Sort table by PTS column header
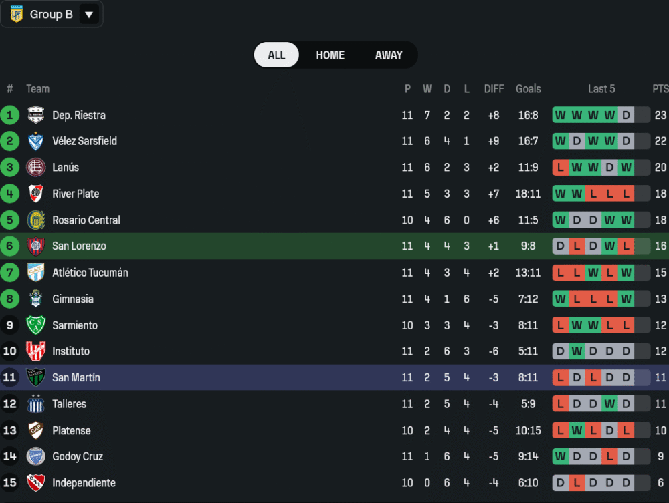 (660, 89)
